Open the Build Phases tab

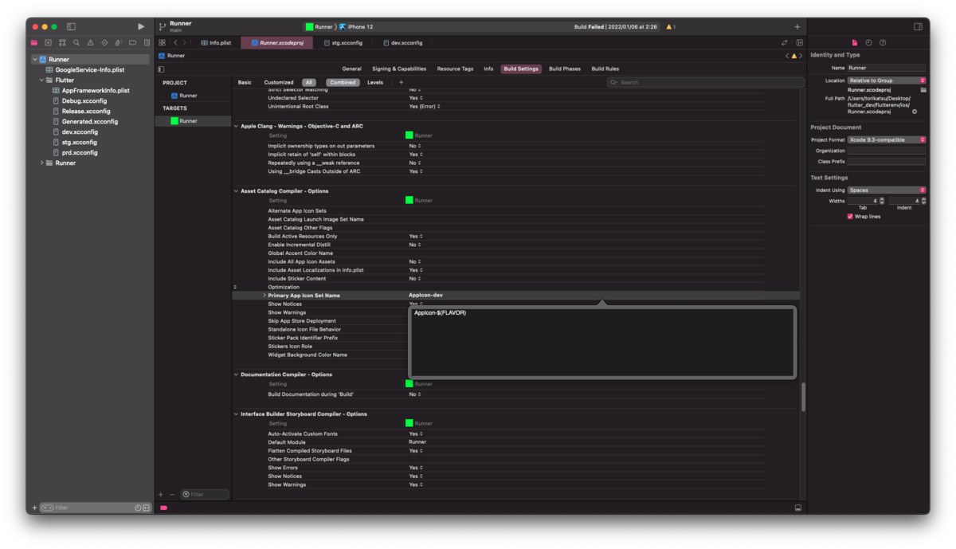click(x=565, y=69)
